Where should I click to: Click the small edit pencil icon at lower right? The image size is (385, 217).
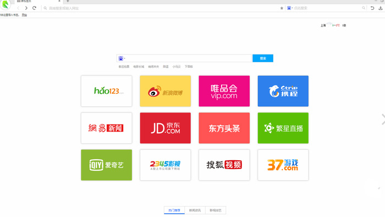(x=379, y=188)
